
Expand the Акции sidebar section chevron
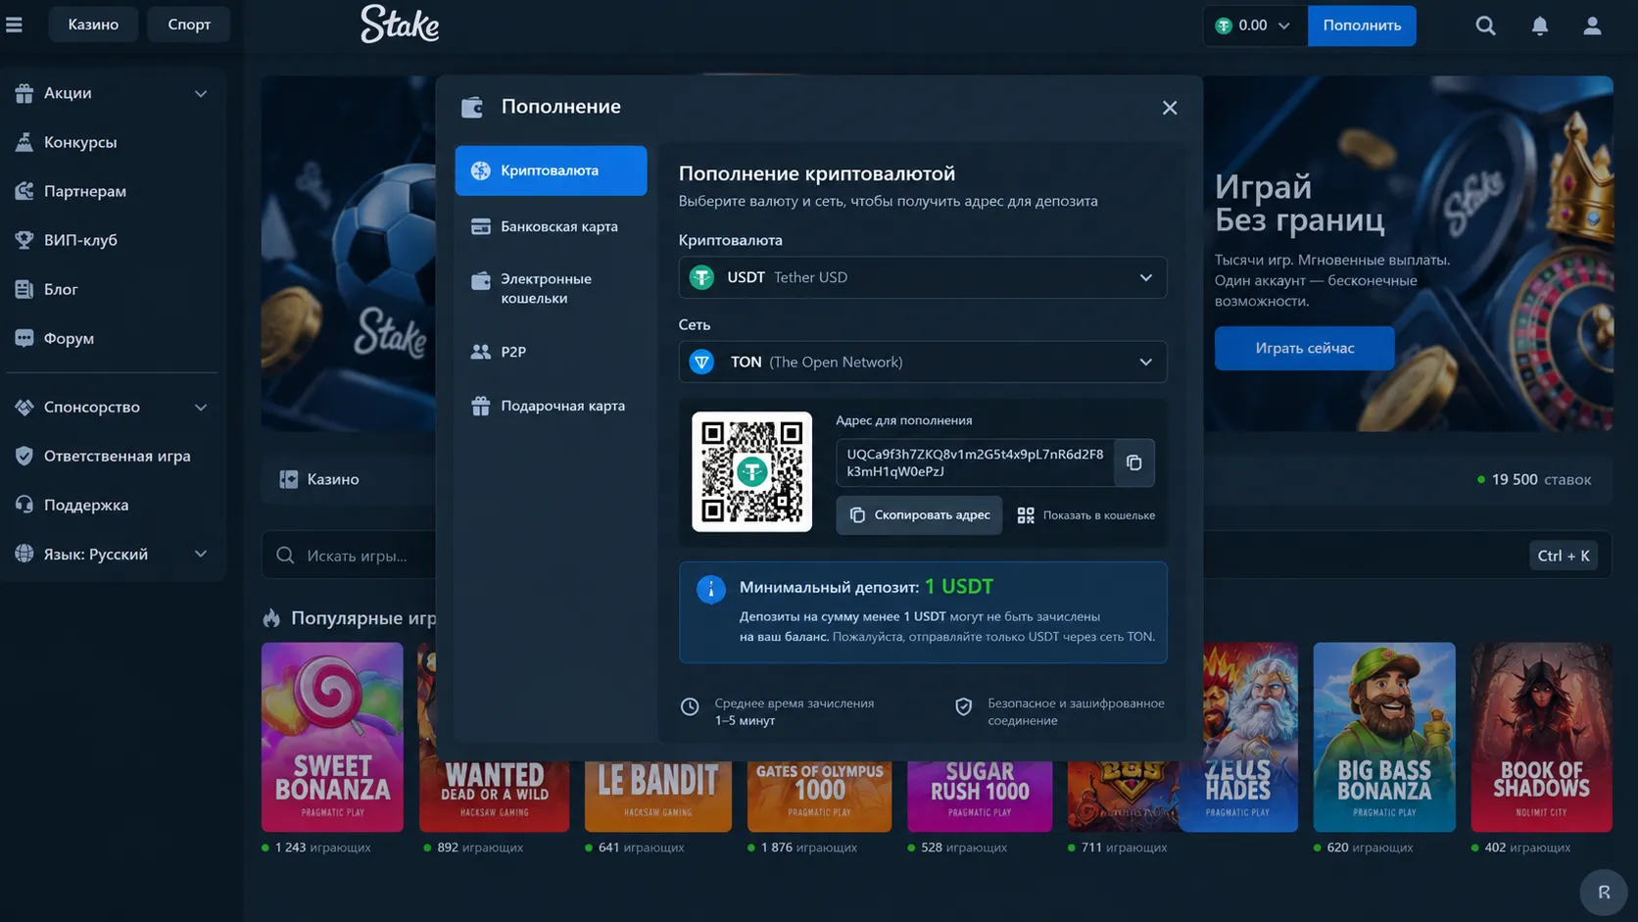pyautogui.click(x=201, y=93)
